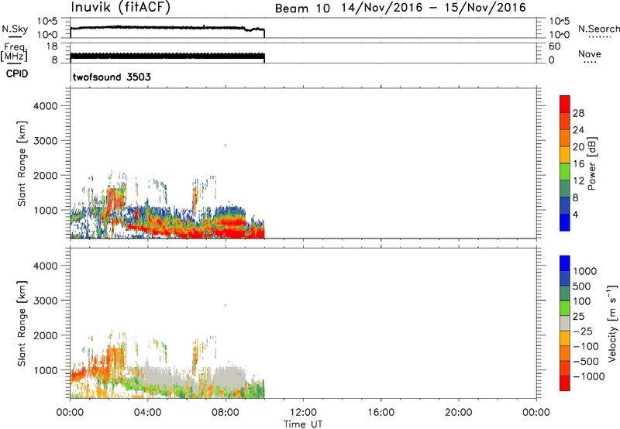This screenshot has width=620, height=429.
Task: Click the '04:00' time axis tick label
Action: pos(148,413)
